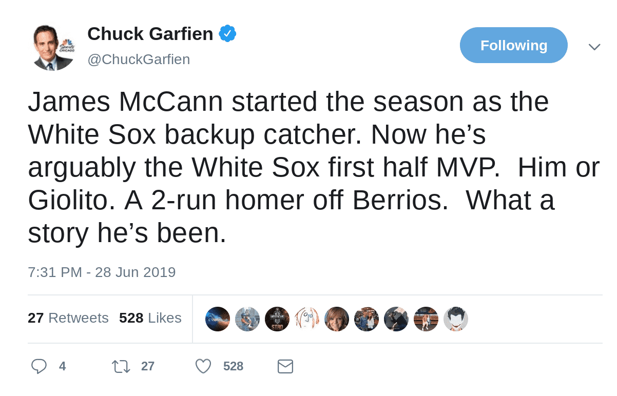This screenshot has width=617, height=396.
Task: View the 528 Likes list
Action: [x=150, y=318]
